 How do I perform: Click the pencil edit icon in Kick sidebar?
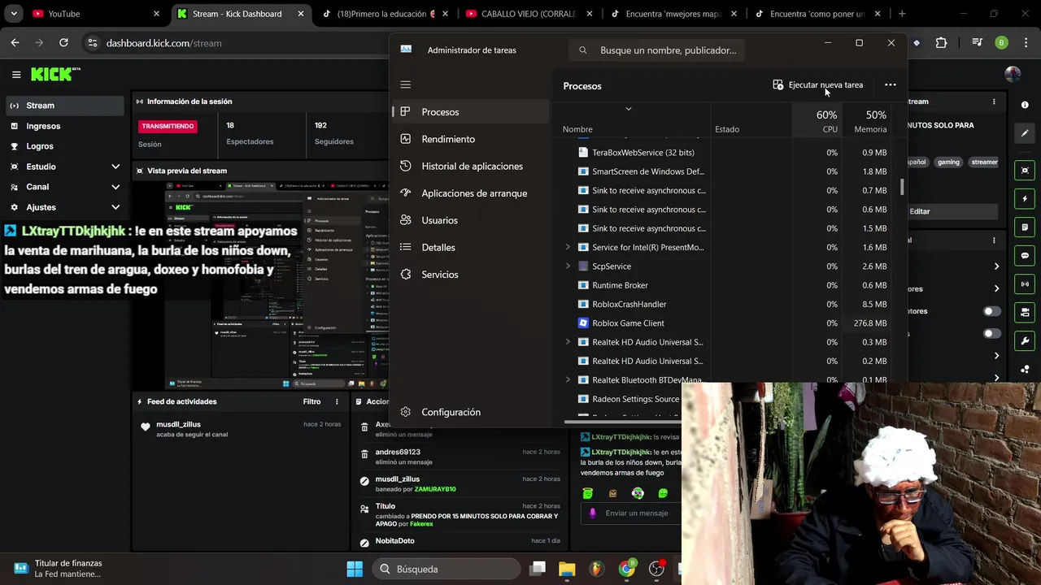1025,133
